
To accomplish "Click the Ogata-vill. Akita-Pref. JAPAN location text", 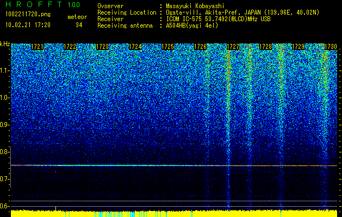I will coord(242,12).
